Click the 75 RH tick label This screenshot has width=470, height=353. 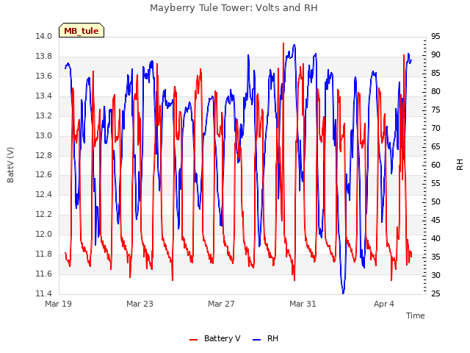(435, 110)
